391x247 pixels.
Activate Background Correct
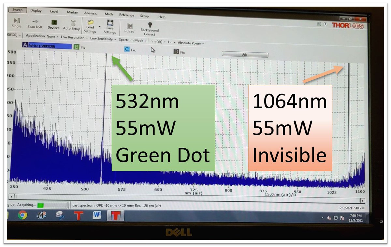pyautogui.click(x=149, y=27)
